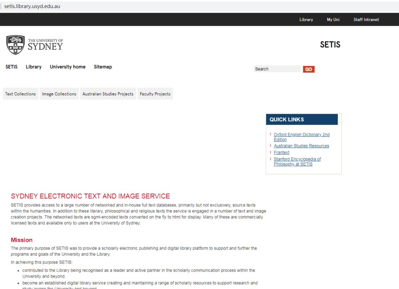This screenshot has height=289, width=399.
Task: Open Oxford English Dictionary 2nd Edition link
Action: pos(301,137)
